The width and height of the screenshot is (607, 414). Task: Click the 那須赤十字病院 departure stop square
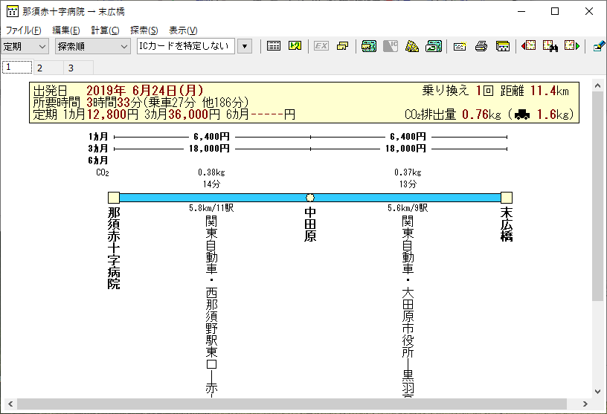coord(114,198)
